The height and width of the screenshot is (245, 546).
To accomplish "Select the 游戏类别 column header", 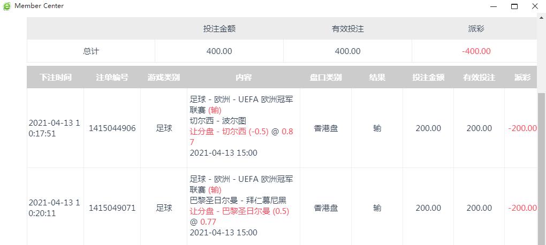I will (164, 77).
